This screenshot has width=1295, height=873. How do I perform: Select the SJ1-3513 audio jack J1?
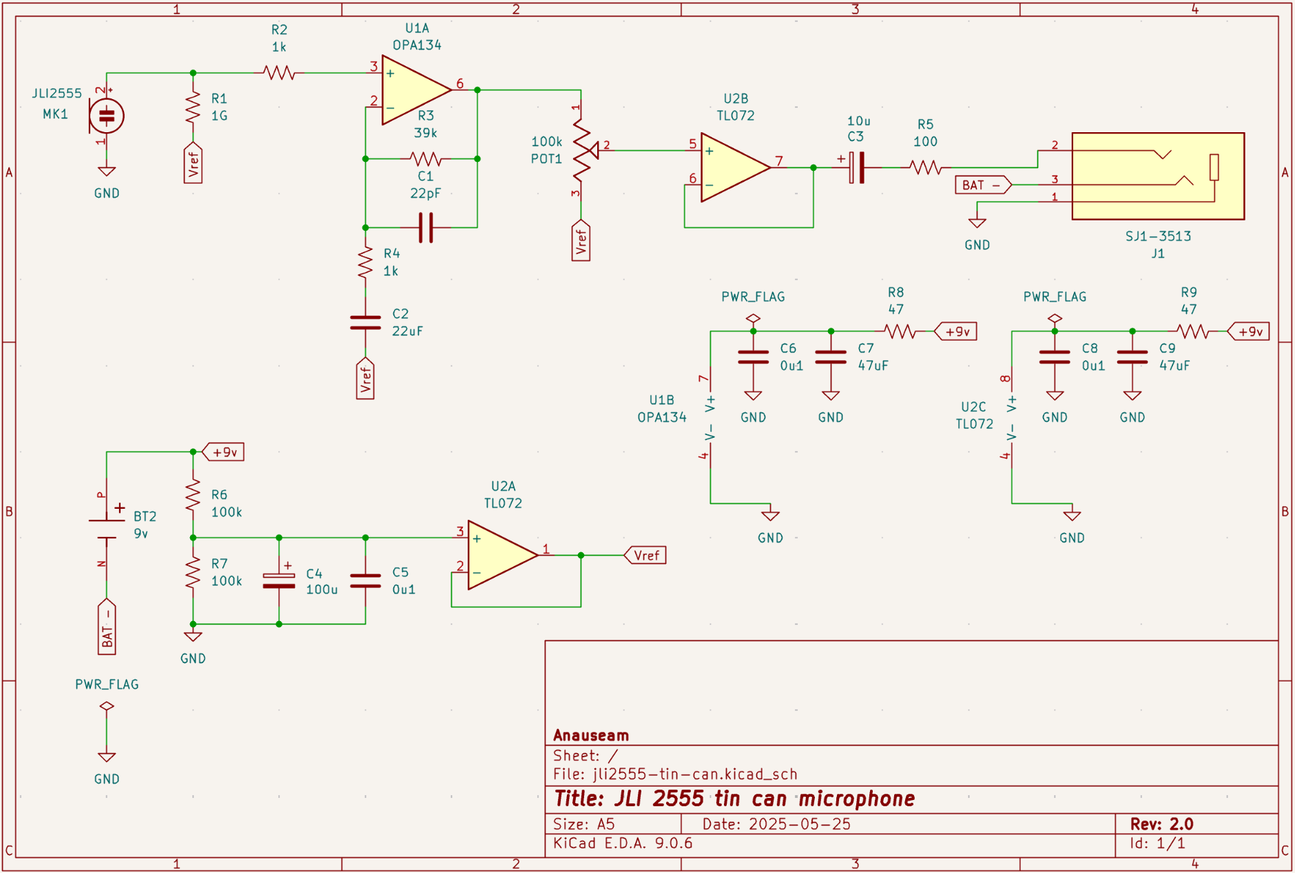click(1158, 176)
